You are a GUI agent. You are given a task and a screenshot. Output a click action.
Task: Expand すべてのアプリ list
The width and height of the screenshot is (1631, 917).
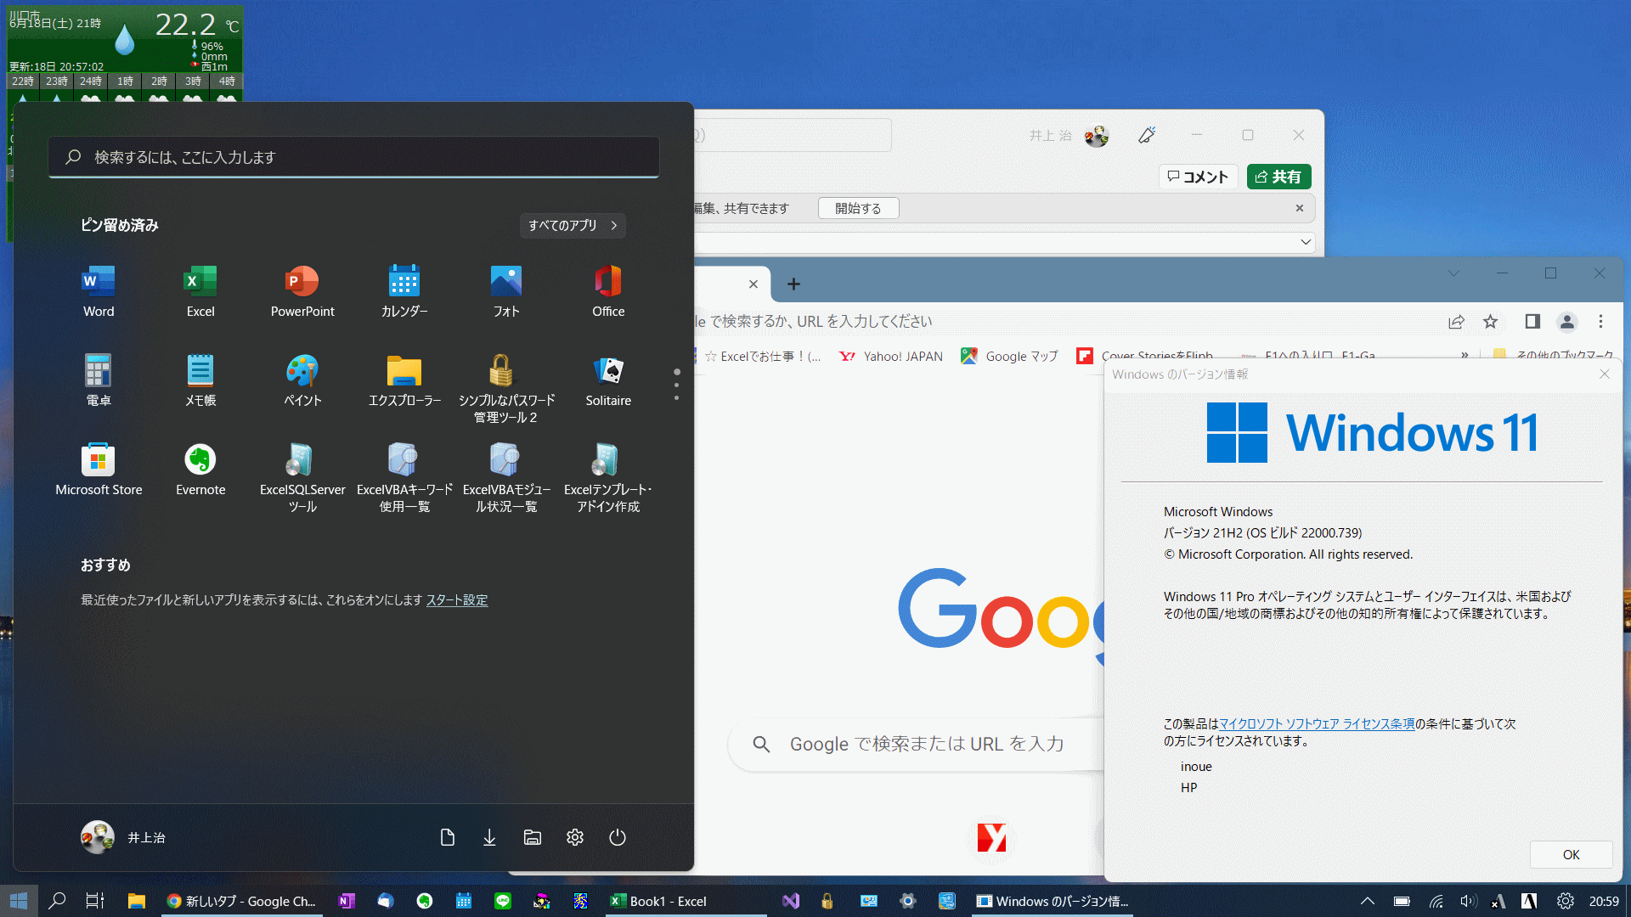pyautogui.click(x=573, y=225)
